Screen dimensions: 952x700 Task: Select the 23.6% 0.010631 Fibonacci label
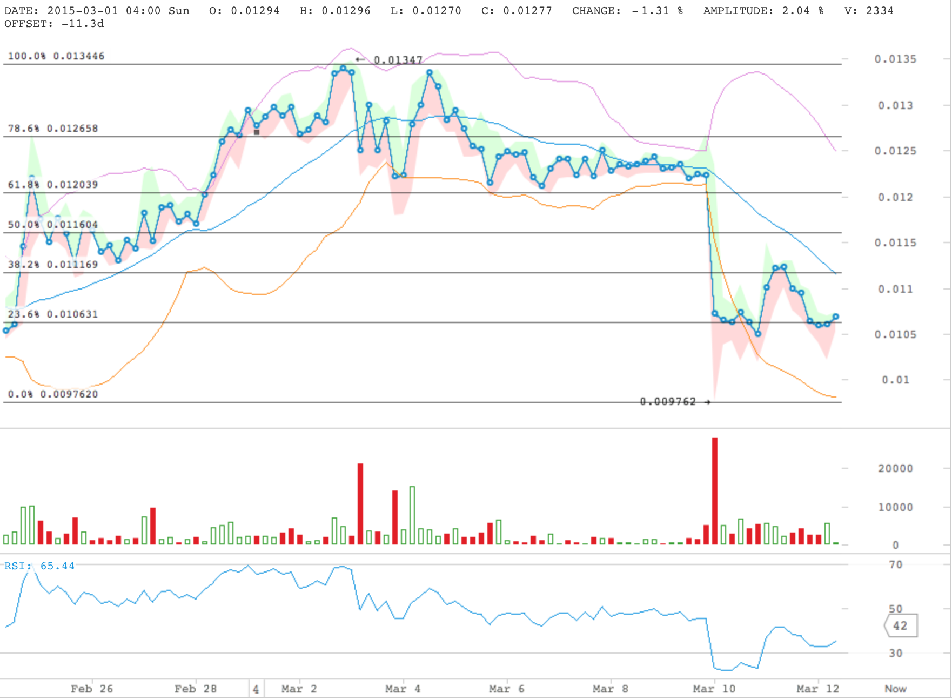[53, 314]
